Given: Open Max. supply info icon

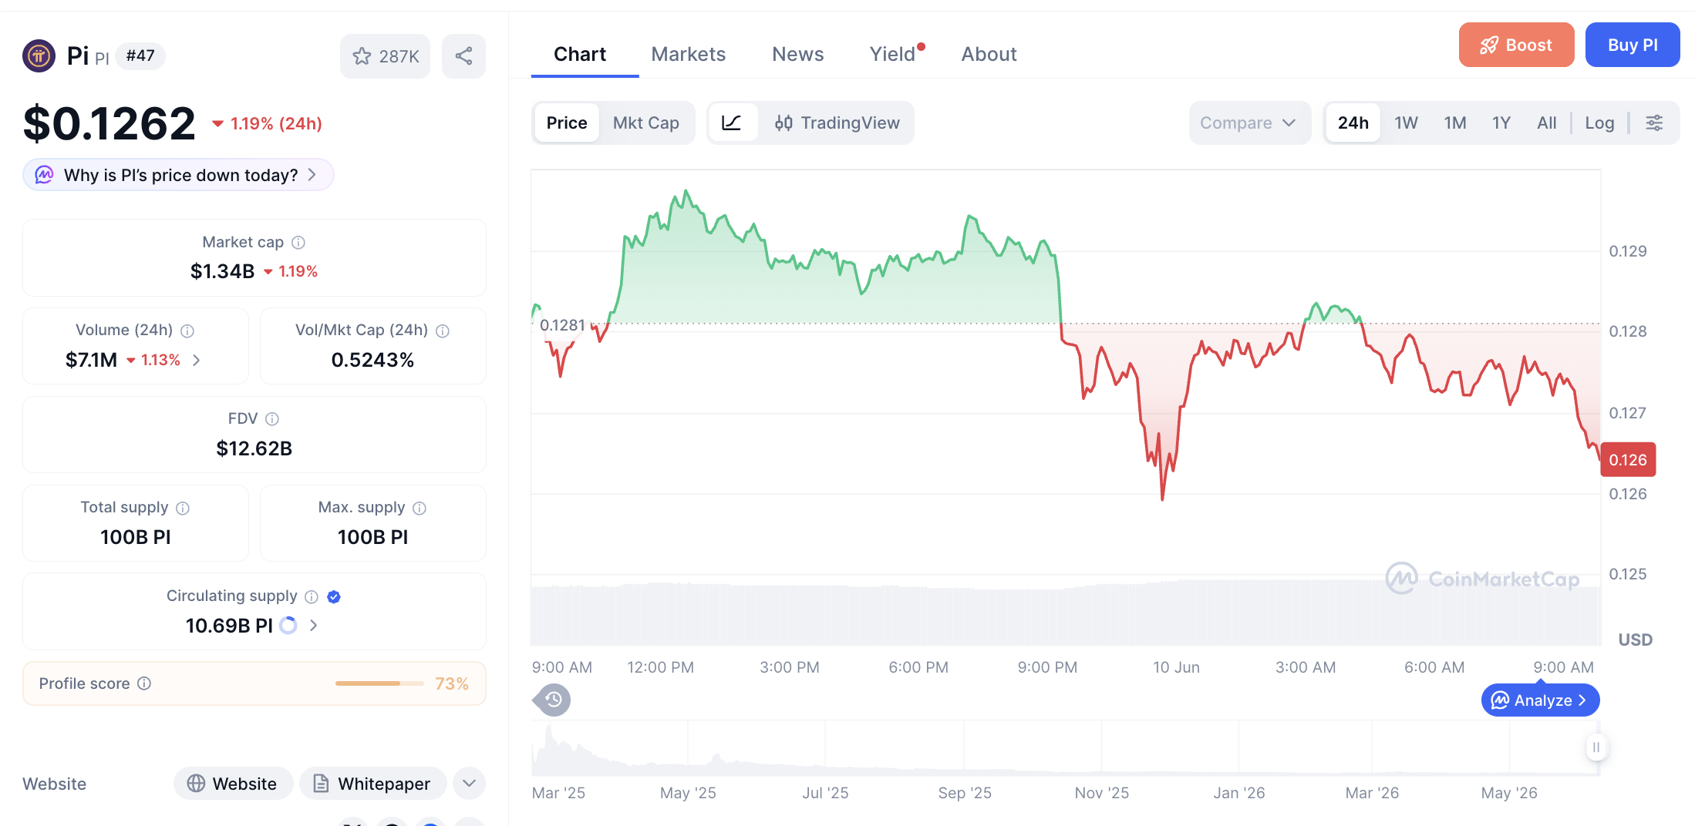Looking at the screenshot, I should click(420, 509).
